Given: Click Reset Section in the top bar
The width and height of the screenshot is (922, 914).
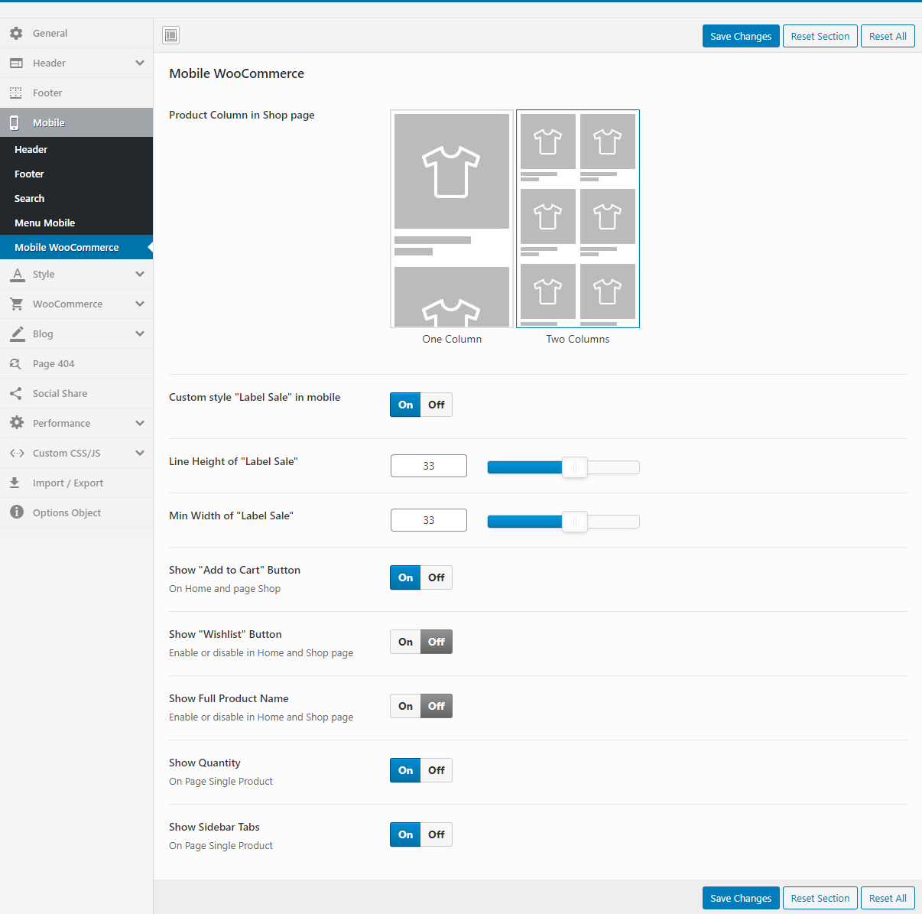Looking at the screenshot, I should [x=820, y=36].
